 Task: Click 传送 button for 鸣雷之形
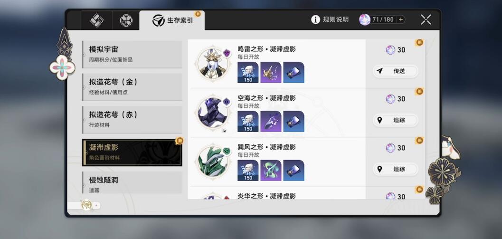click(x=396, y=71)
